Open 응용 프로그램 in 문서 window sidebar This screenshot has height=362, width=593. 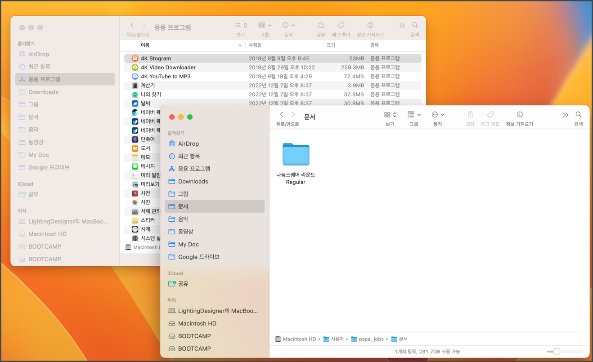click(215, 169)
